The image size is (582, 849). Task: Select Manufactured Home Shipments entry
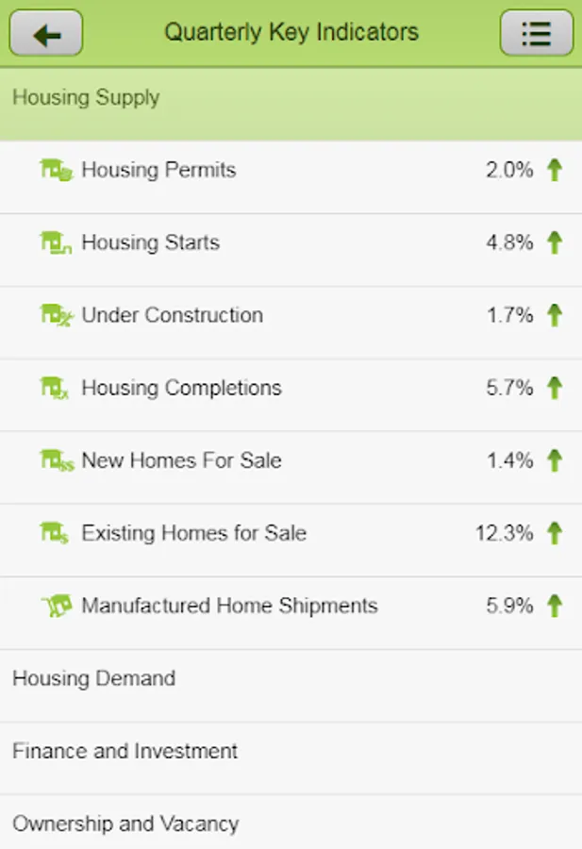(229, 607)
